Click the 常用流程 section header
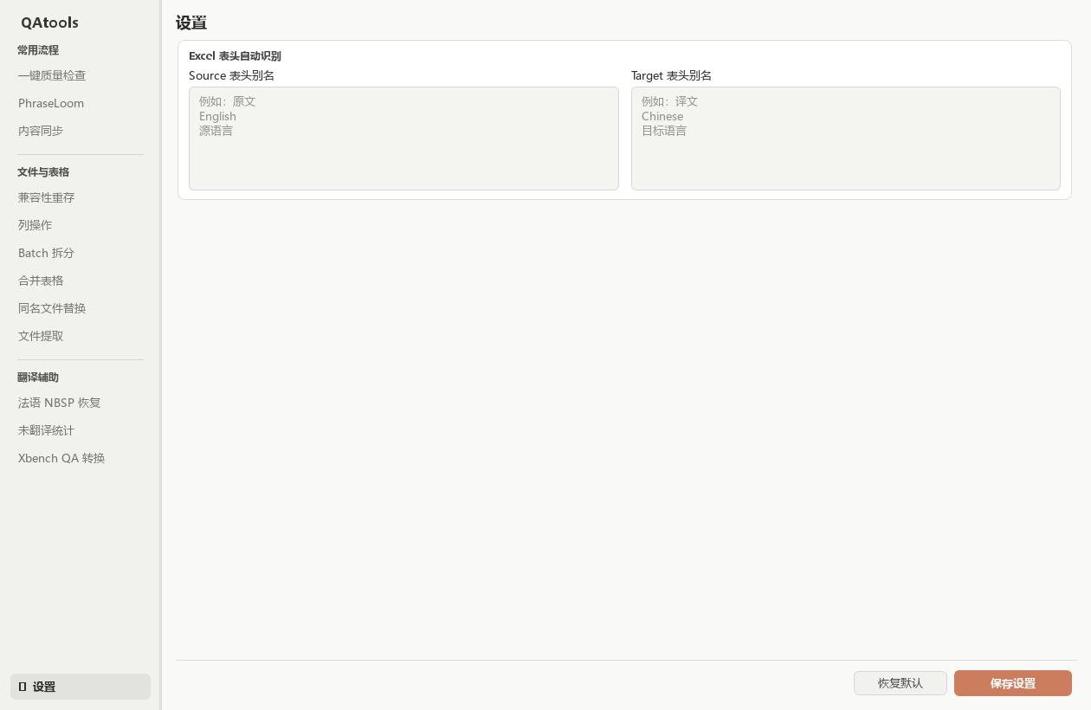 (38, 50)
